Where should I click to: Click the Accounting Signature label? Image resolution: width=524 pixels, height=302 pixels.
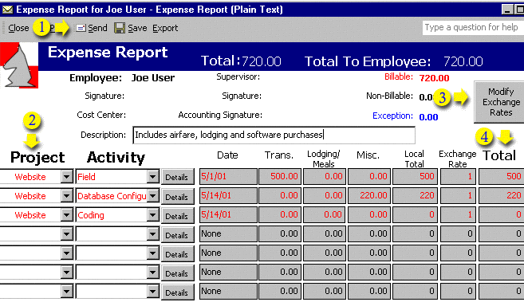[220, 115]
